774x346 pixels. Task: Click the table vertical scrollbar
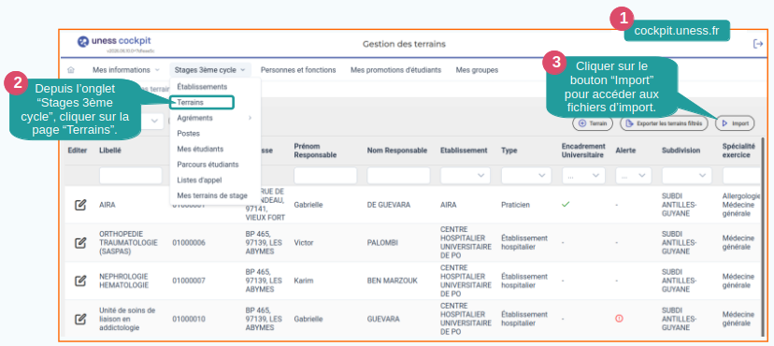point(763,237)
